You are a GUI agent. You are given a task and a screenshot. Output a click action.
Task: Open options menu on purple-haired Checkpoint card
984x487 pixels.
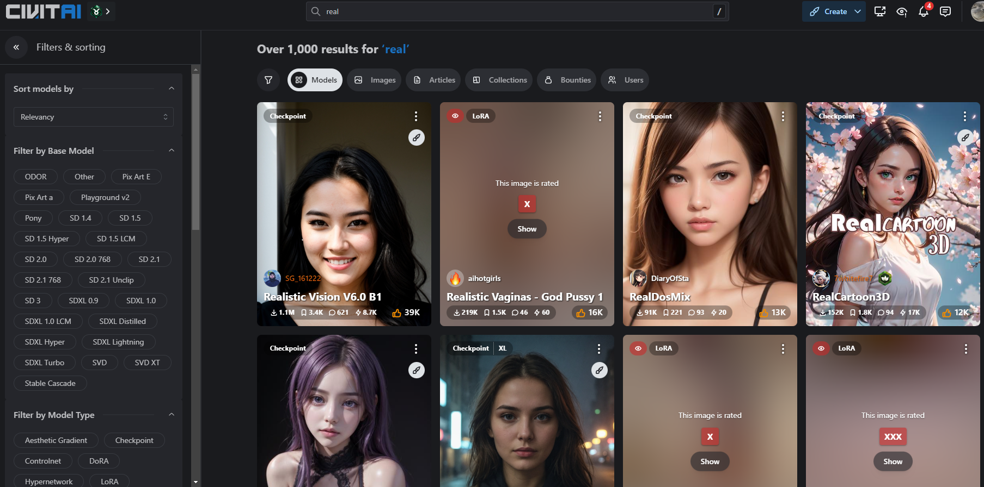pyautogui.click(x=416, y=349)
